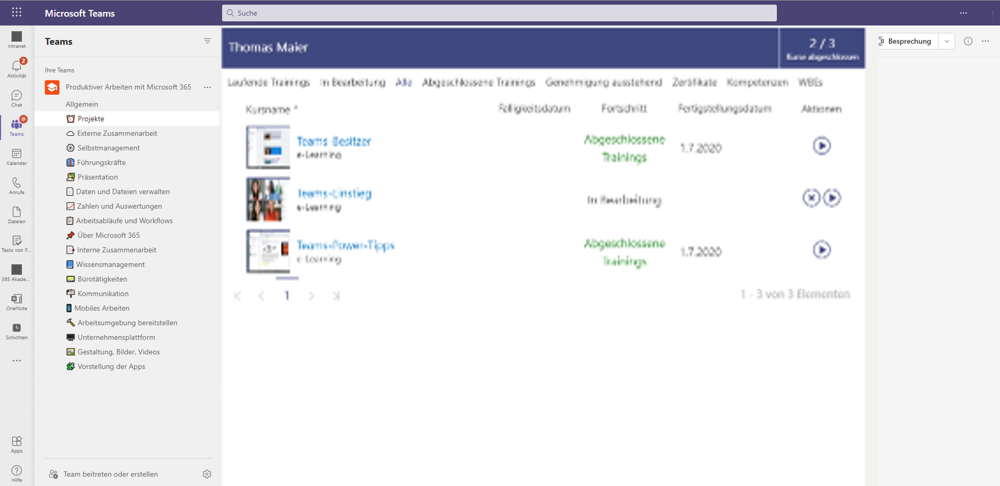
Task: Open Hilfe help icon
Action: coord(16,474)
